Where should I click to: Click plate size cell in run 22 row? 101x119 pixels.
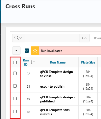88,74
